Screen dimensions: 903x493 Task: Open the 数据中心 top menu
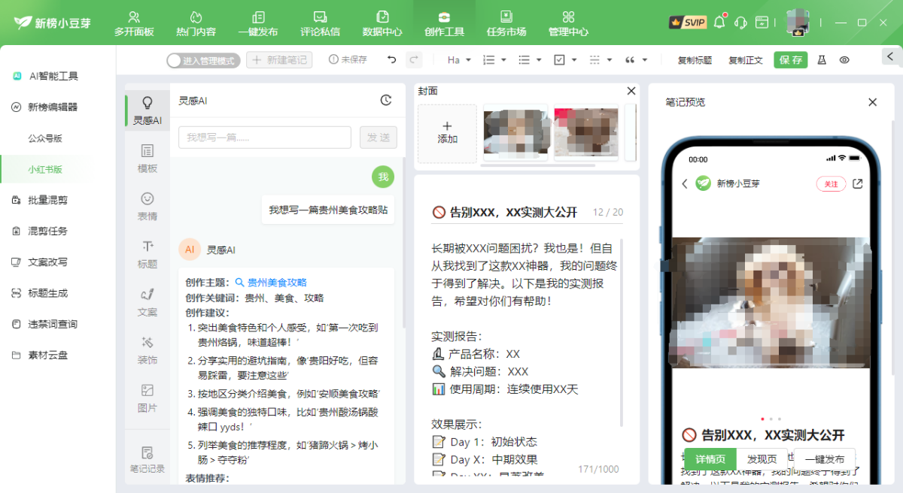click(x=382, y=23)
